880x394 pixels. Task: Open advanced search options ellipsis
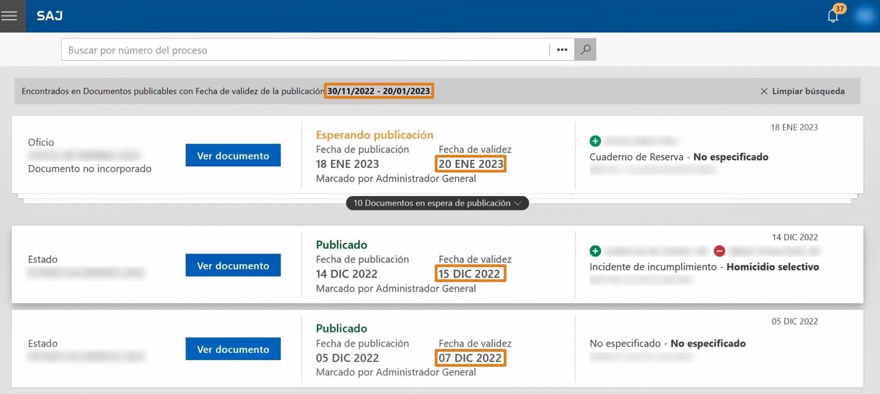pos(562,50)
